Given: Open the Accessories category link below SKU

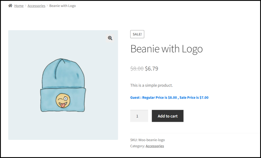Looking at the screenshot, I should click(x=155, y=146).
